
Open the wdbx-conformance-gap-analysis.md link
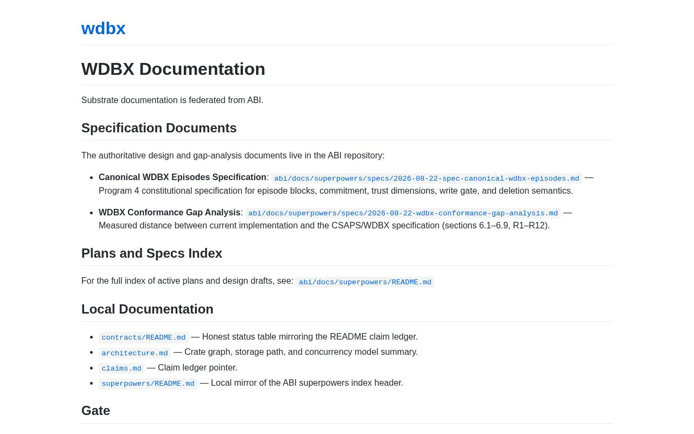point(403,213)
